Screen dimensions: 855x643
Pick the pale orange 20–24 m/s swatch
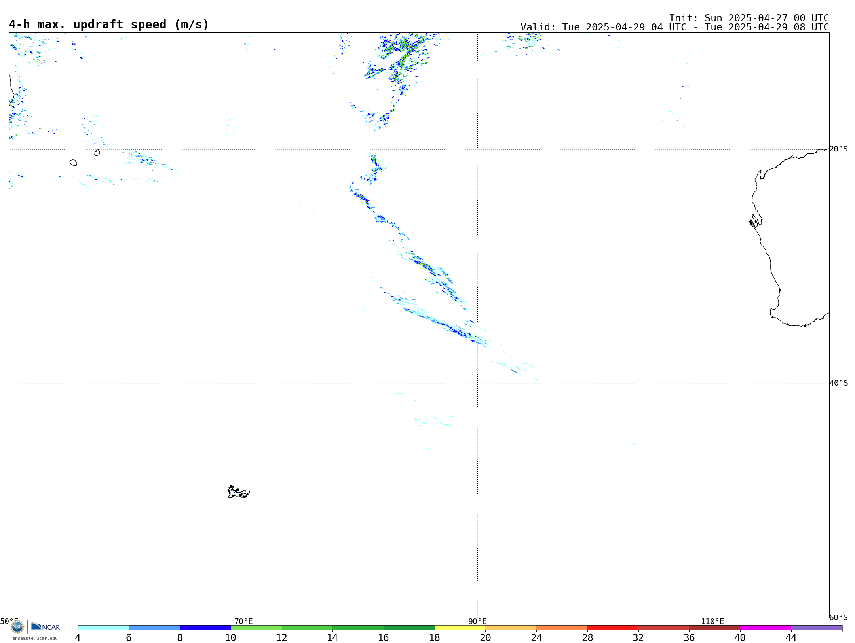(511, 628)
